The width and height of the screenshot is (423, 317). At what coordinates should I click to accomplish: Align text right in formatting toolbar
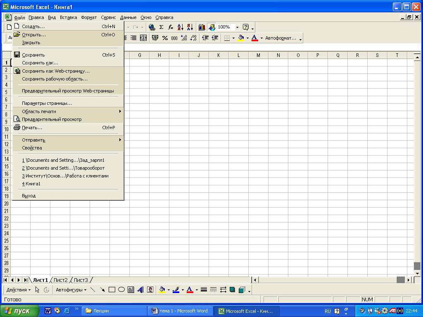pyautogui.click(x=133, y=38)
